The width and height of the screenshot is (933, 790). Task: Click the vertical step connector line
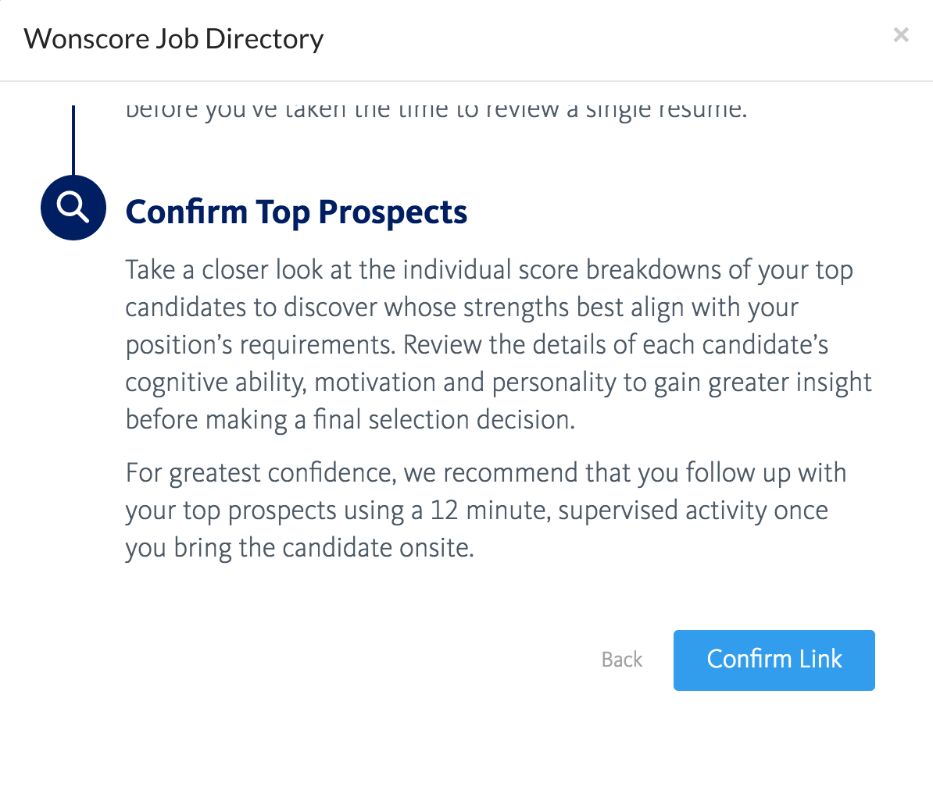point(73,141)
